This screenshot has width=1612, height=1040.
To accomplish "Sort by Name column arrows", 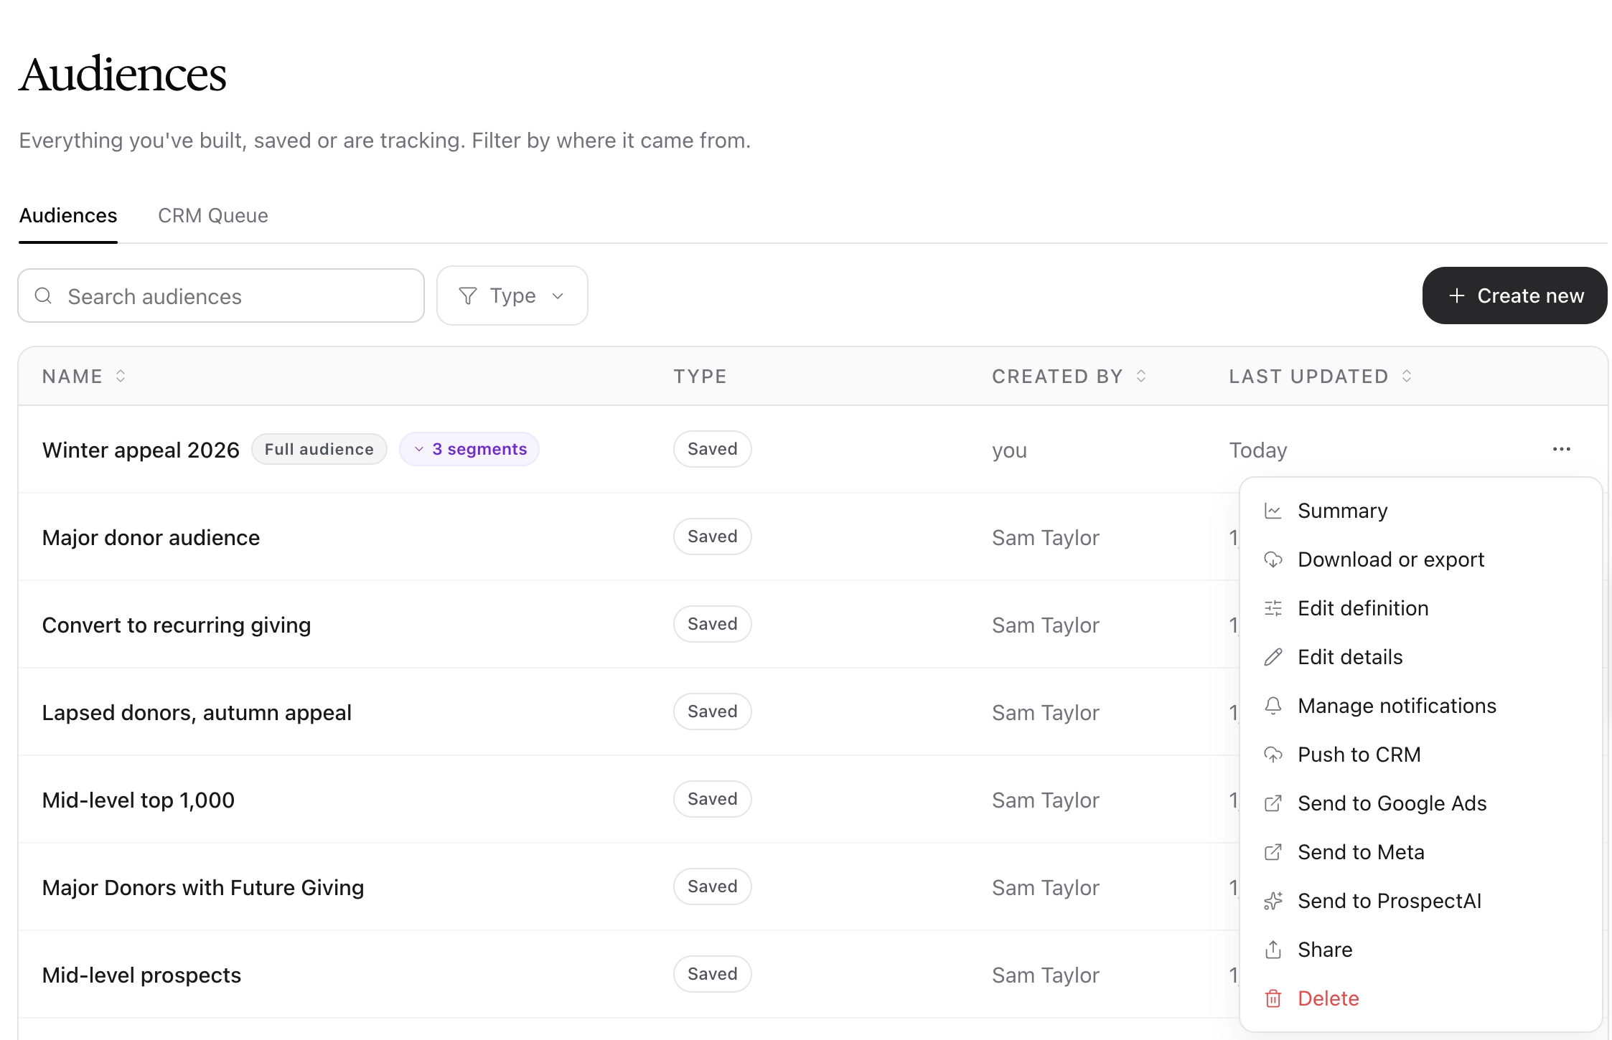I will (x=121, y=376).
